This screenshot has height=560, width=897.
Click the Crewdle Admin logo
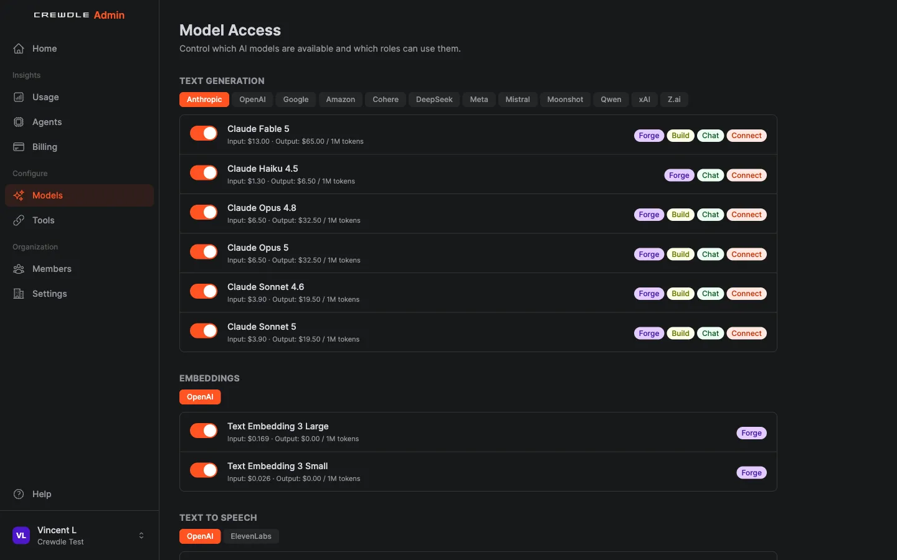click(x=79, y=15)
